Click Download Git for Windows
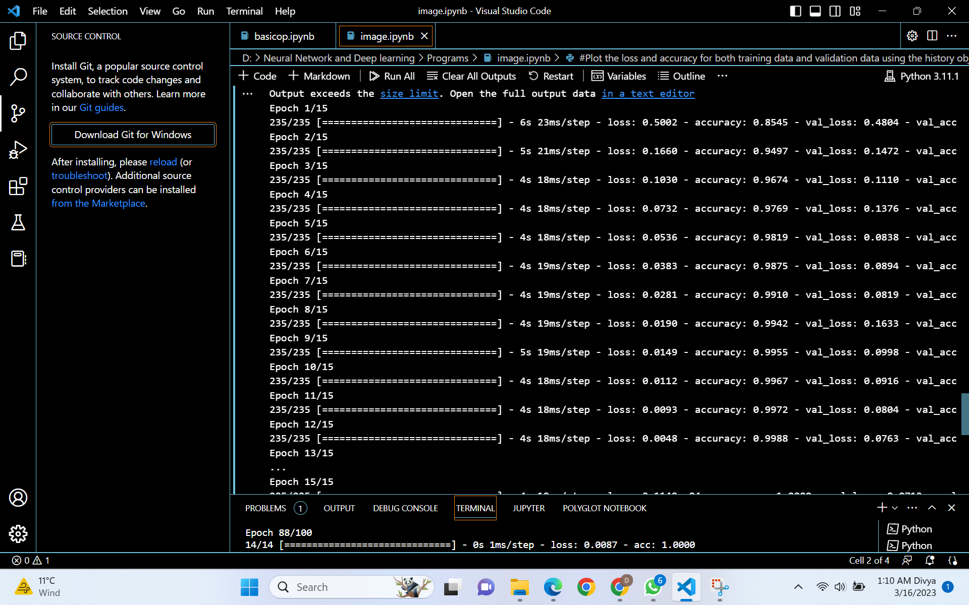The image size is (969, 605). tap(133, 135)
